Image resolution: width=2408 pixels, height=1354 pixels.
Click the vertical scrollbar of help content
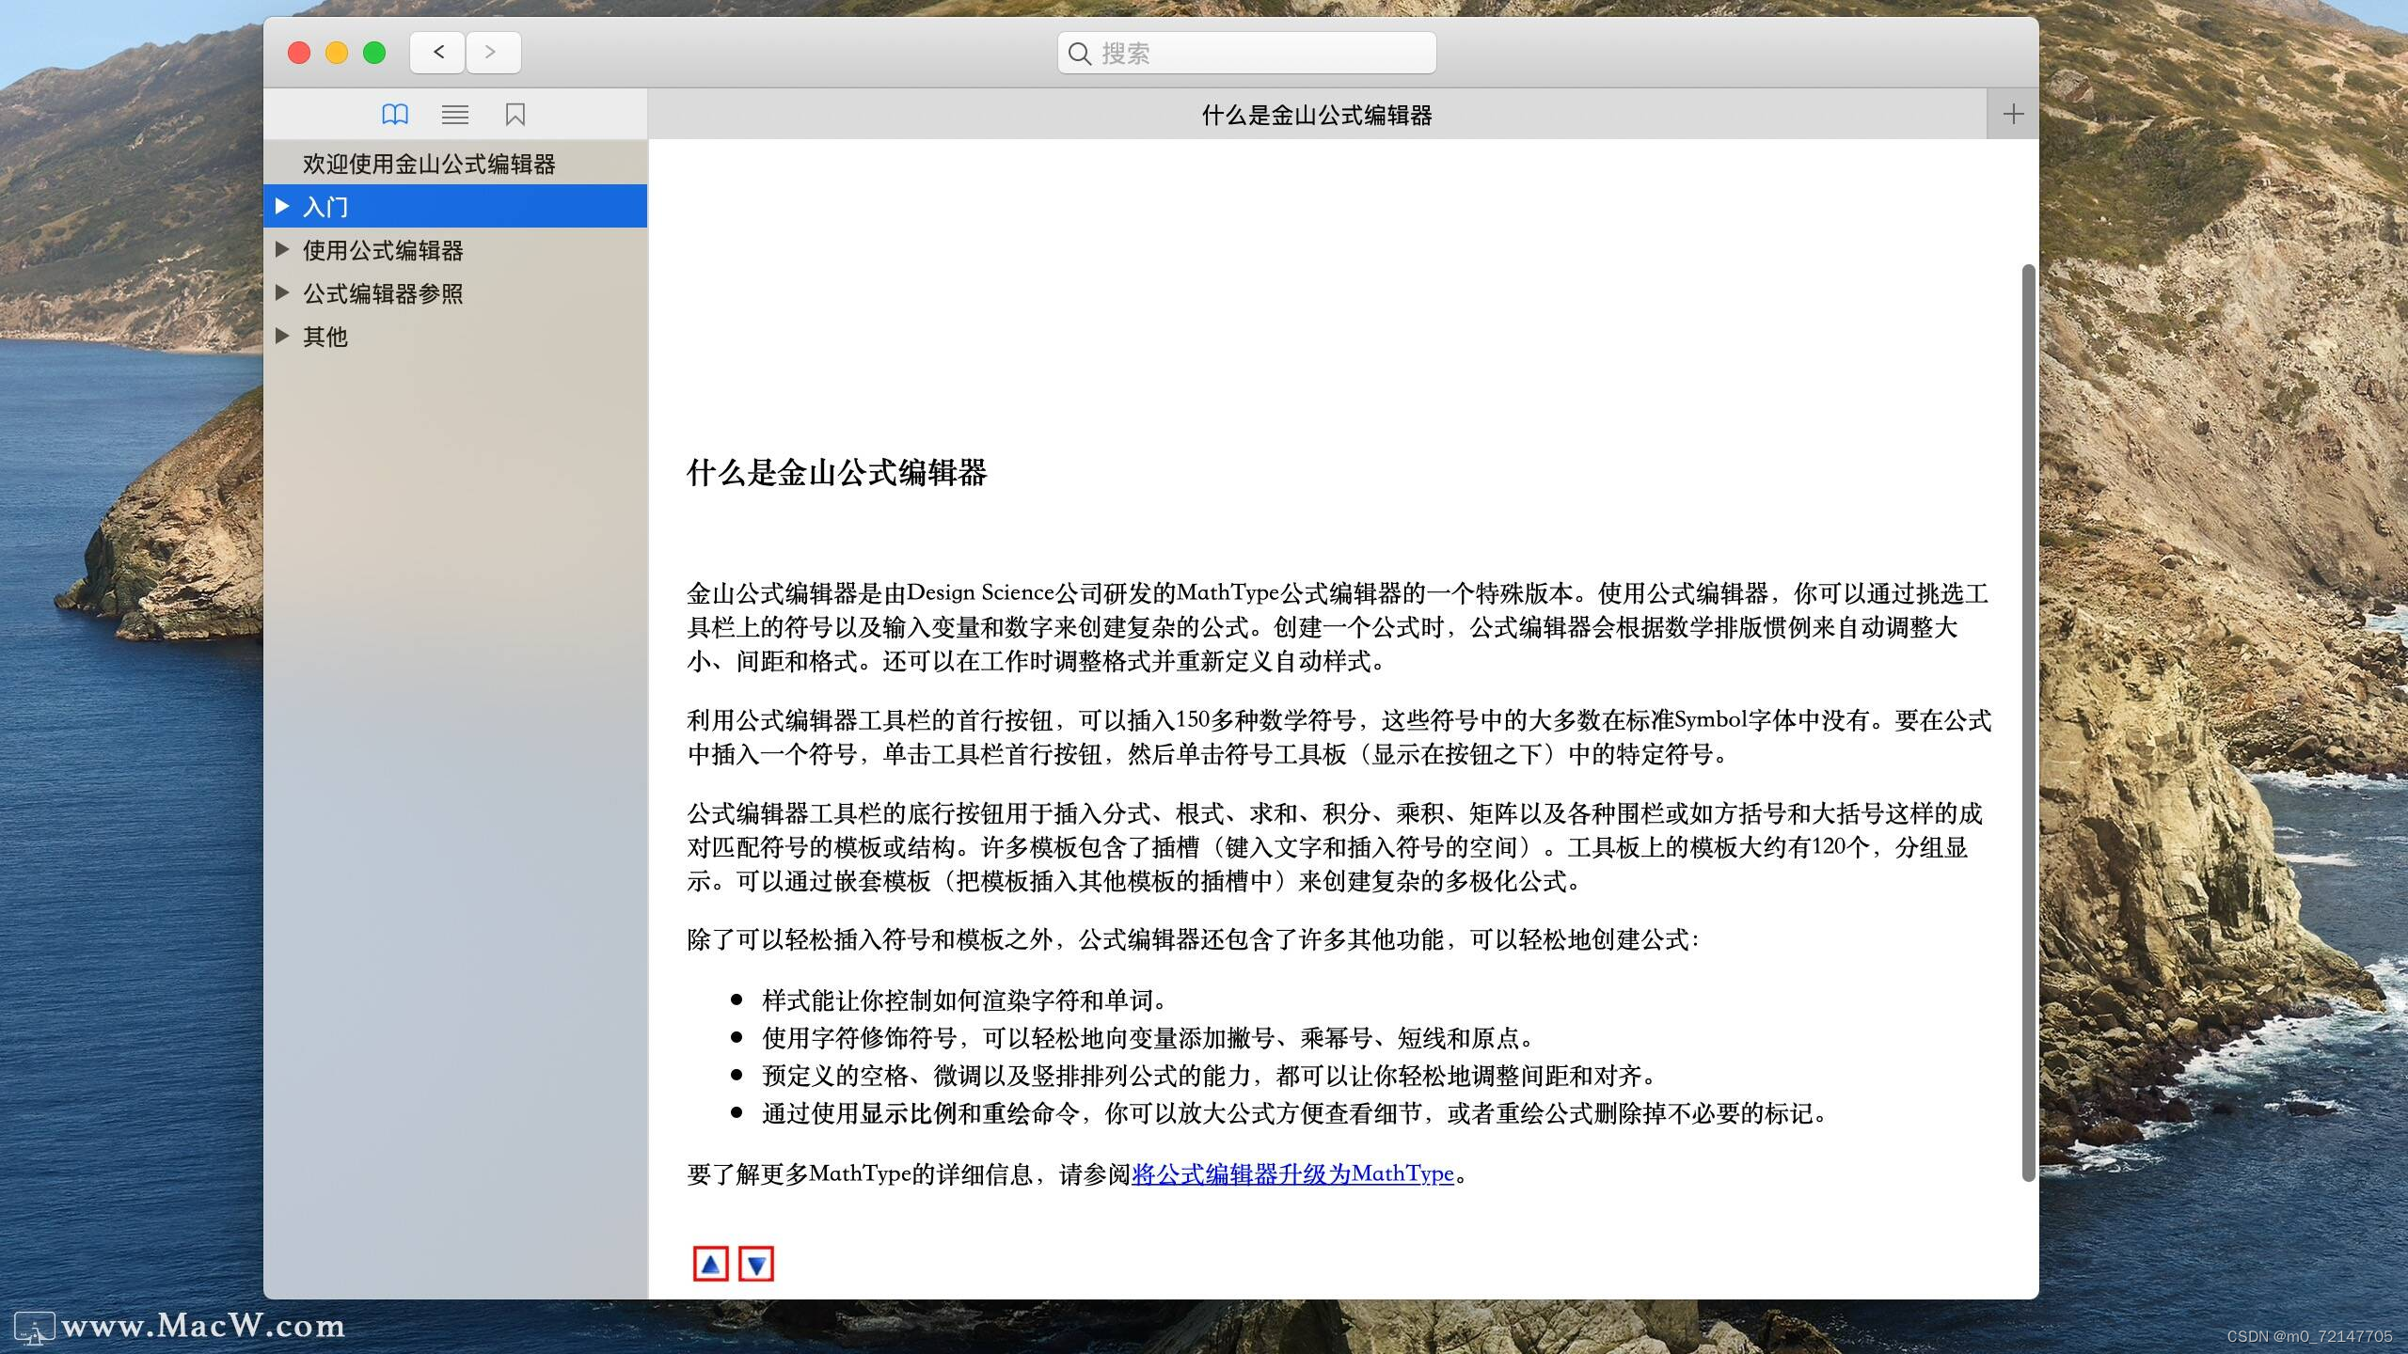pos(2028,722)
